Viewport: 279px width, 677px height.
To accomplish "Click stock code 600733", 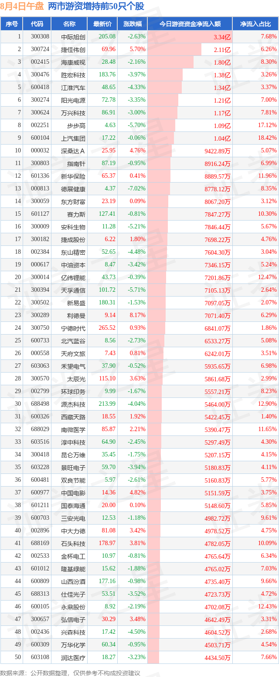I will point(40,341).
